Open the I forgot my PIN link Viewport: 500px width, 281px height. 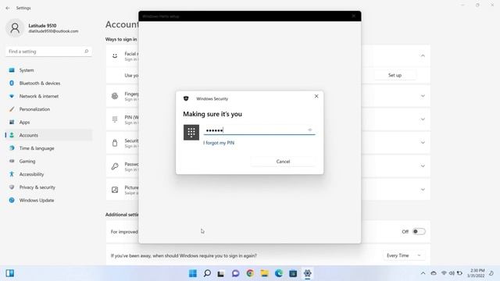219,143
